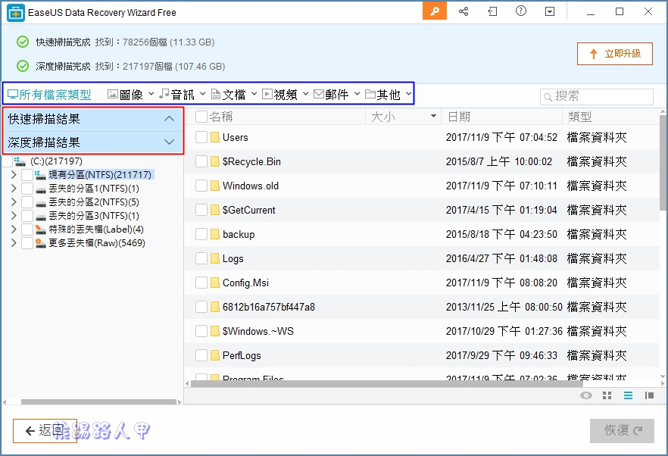The width and height of the screenshot is (668, 456).
Task: Open the share icon in title bar
Action: click(x=464, y=11)
